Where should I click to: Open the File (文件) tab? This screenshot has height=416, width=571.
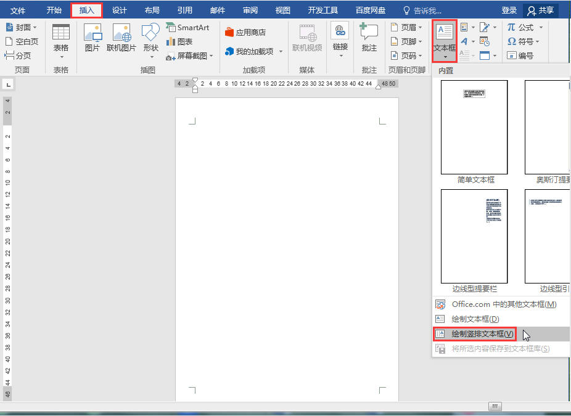tap(18, 10)
